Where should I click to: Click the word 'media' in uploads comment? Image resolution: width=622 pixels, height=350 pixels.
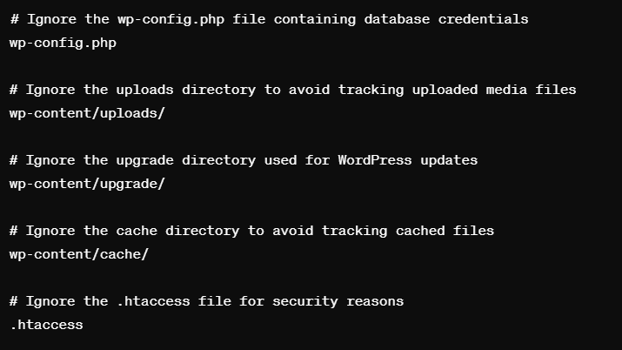tap(506, 90)
